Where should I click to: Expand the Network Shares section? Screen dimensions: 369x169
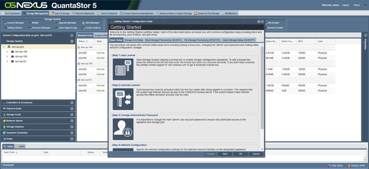pos(72,121)
